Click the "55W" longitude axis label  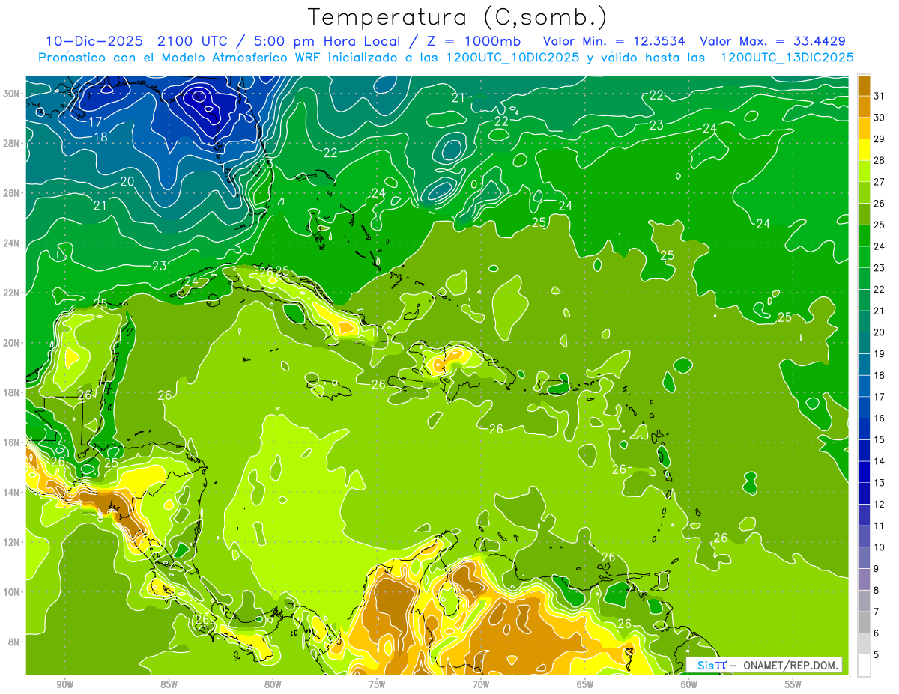pyautogui.click(x=793, y=684)
